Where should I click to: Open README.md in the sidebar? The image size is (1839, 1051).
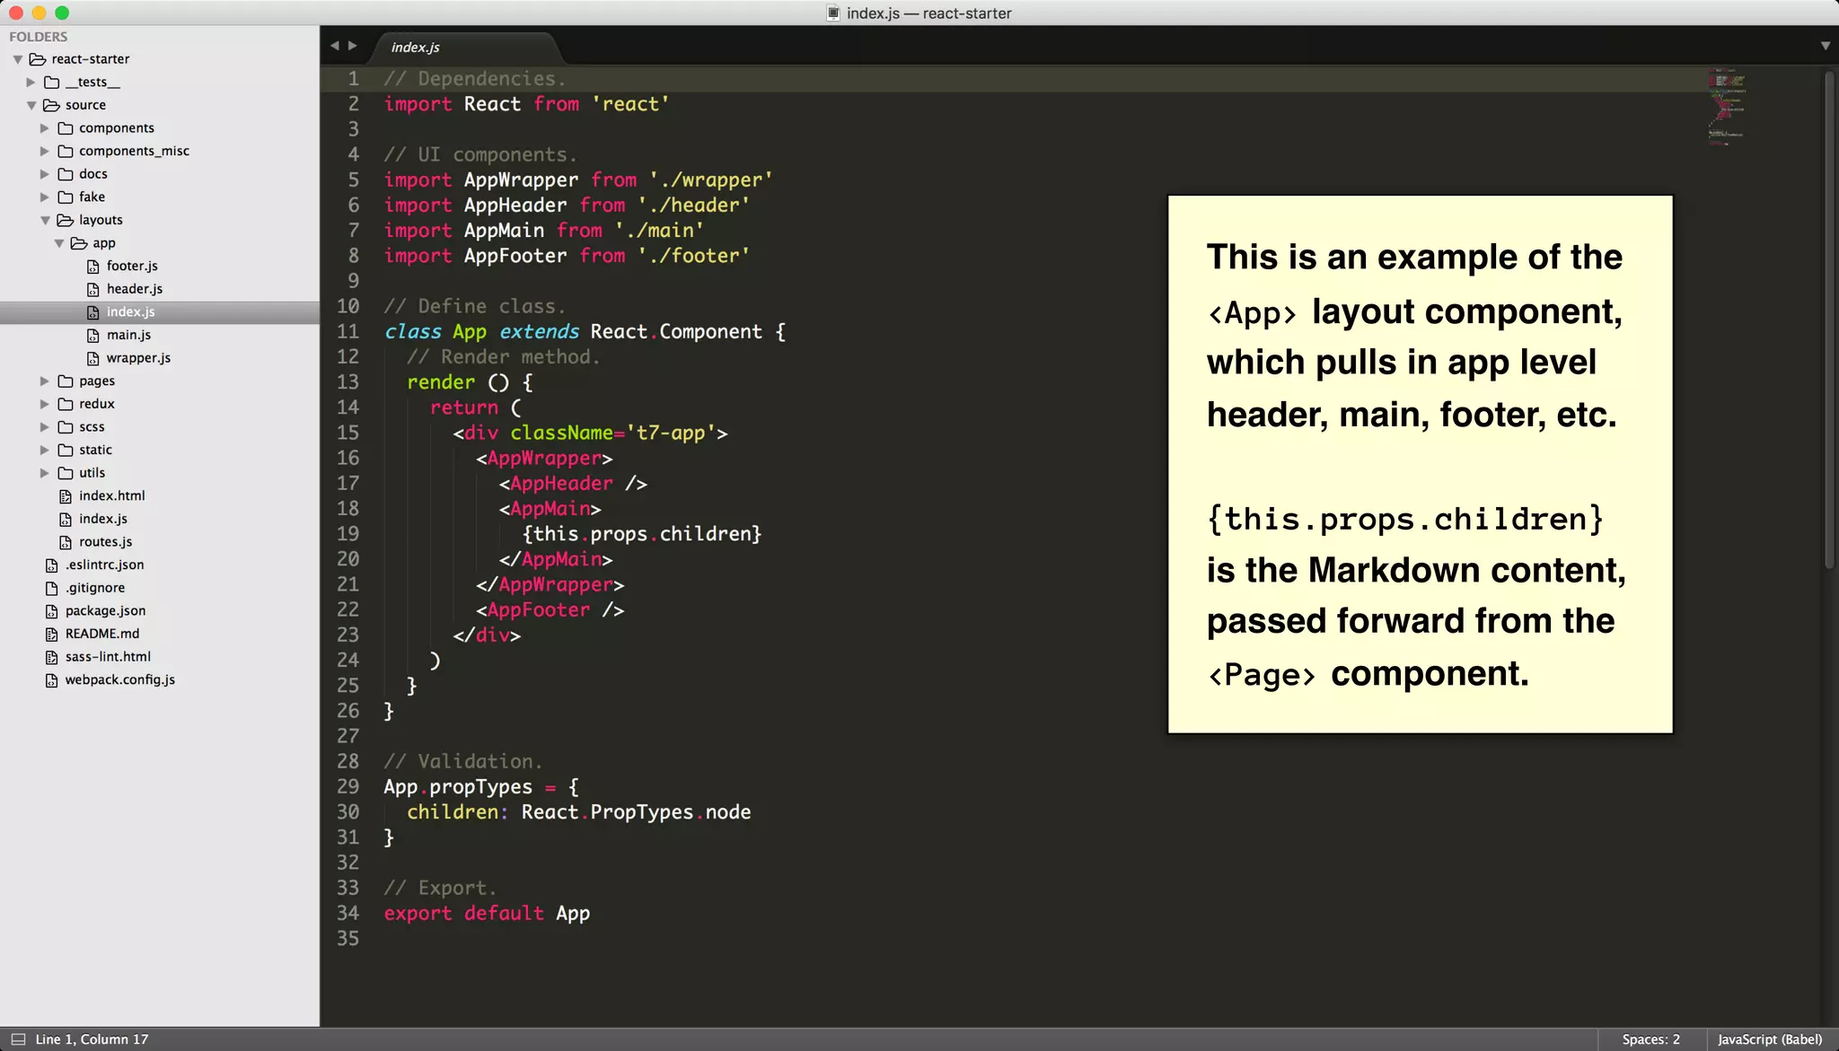(102, 635)
